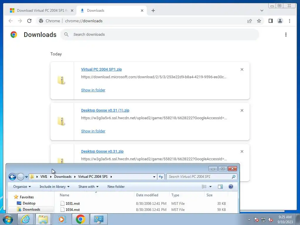Show Desktop Goose v0.31 (1).zip in folder

(93, 131)
